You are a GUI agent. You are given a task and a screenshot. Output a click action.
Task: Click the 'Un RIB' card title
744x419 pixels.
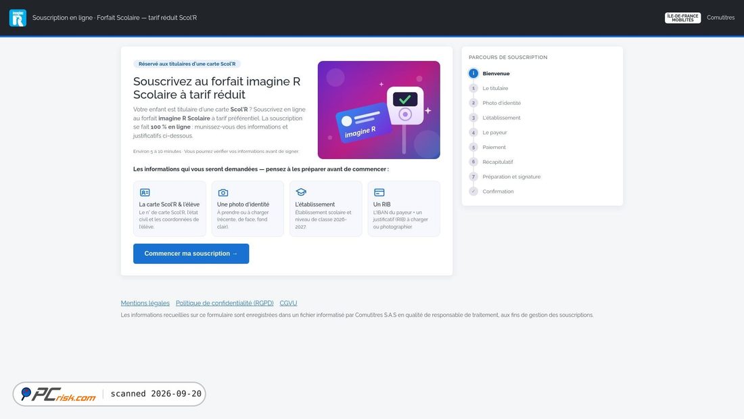381,204
